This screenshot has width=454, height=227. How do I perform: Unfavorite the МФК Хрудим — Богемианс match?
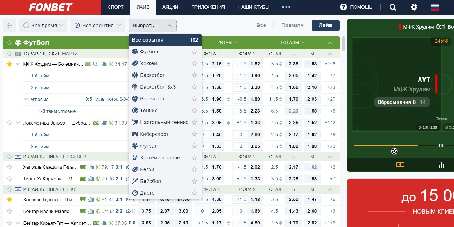(x=9, y=64)
